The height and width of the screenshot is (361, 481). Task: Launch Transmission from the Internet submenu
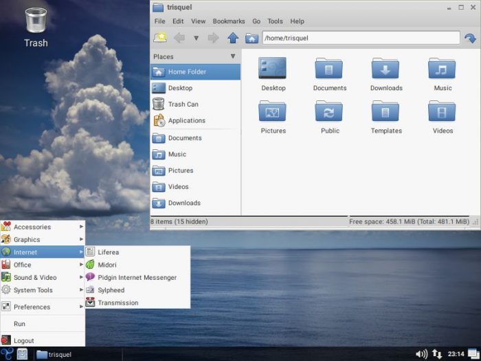tap(118, 303)
